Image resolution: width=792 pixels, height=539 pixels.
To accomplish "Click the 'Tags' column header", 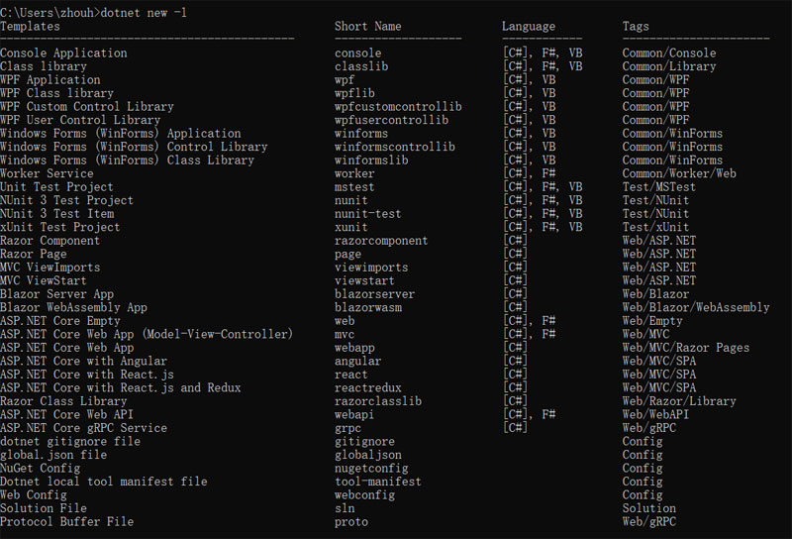I will [x=636, y=27].
